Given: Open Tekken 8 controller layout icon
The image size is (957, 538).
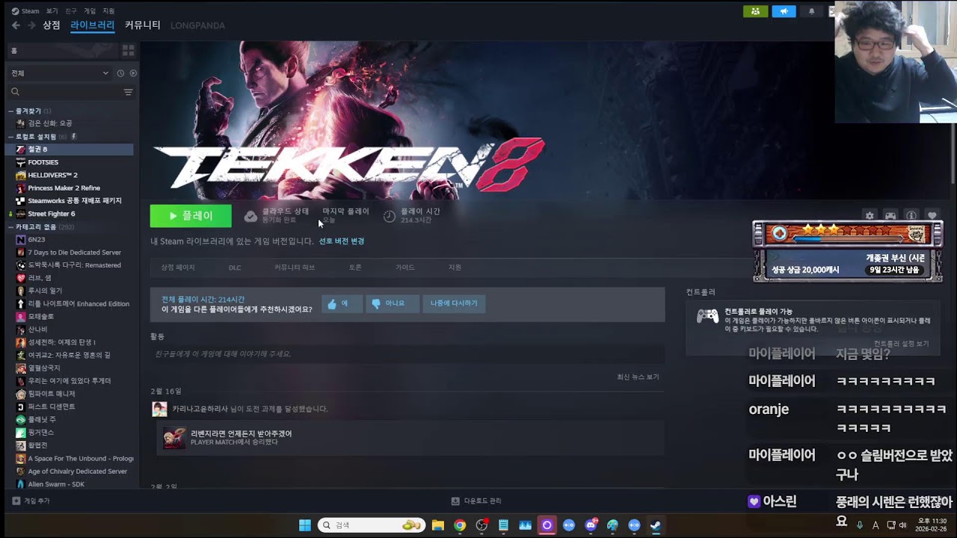Looking at the screenshot, I should [x=890, y=215].
